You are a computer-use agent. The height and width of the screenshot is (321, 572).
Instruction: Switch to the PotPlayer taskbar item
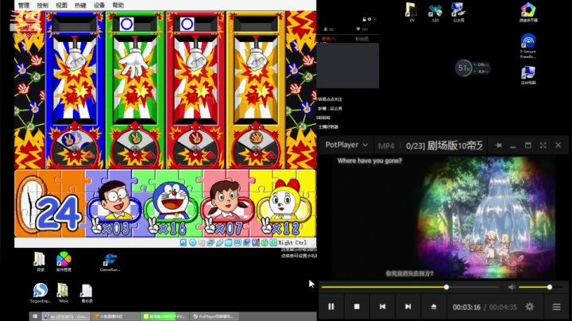click(214, 316)
